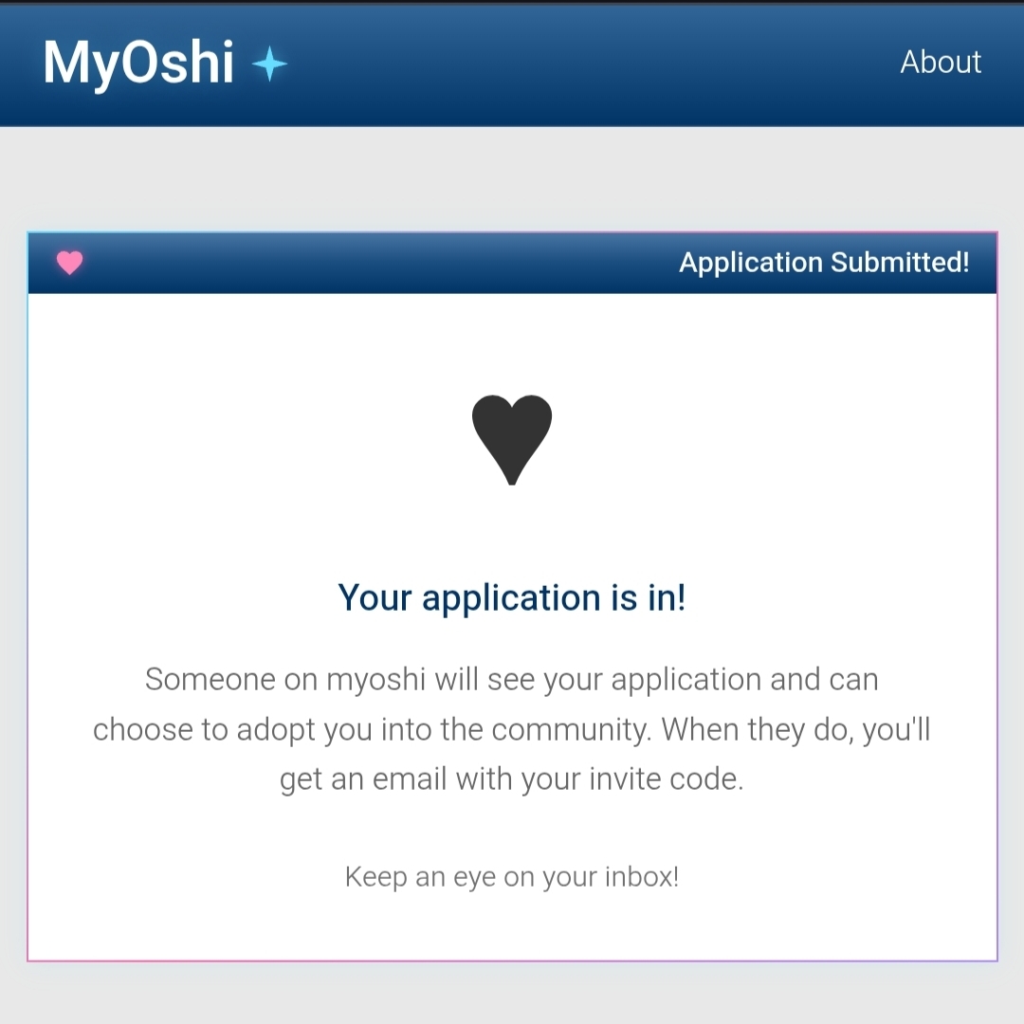
Task: Open the About page
Action: pos(941,63)
